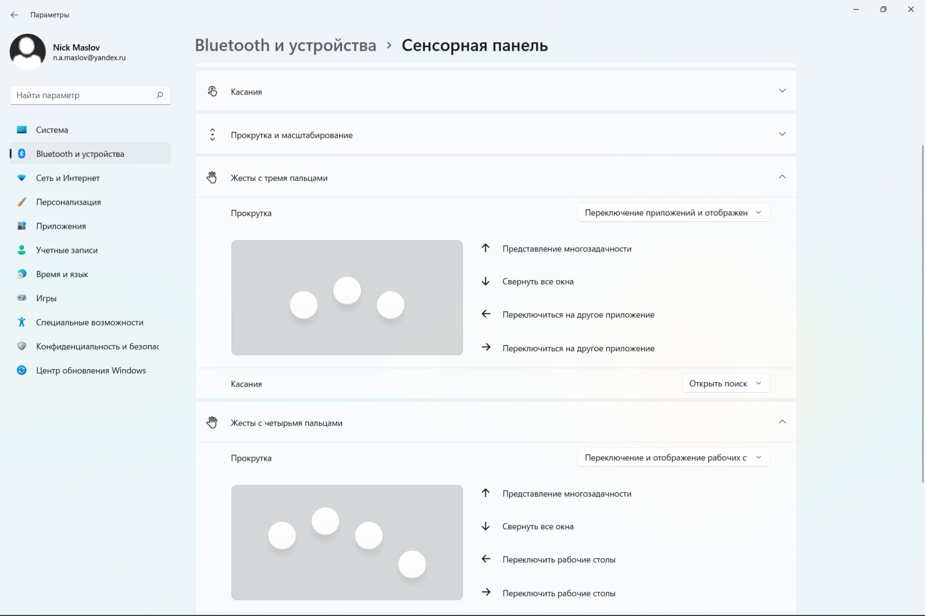Open Приложения in the sidebar
Viewport: 925px width, 616px height.
point(61,226)
